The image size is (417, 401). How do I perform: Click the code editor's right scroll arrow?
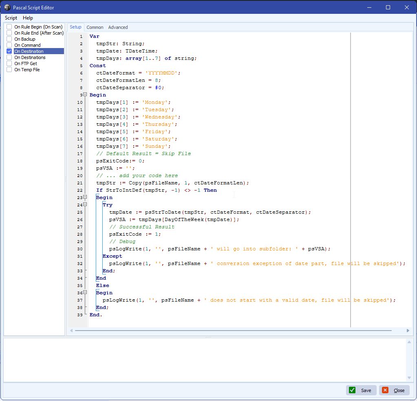[x=408, y=331]
